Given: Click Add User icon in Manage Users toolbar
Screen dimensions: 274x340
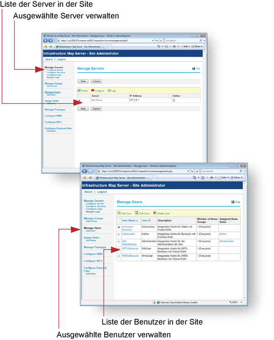Looking at the screenshot, I should coord(119,213).
